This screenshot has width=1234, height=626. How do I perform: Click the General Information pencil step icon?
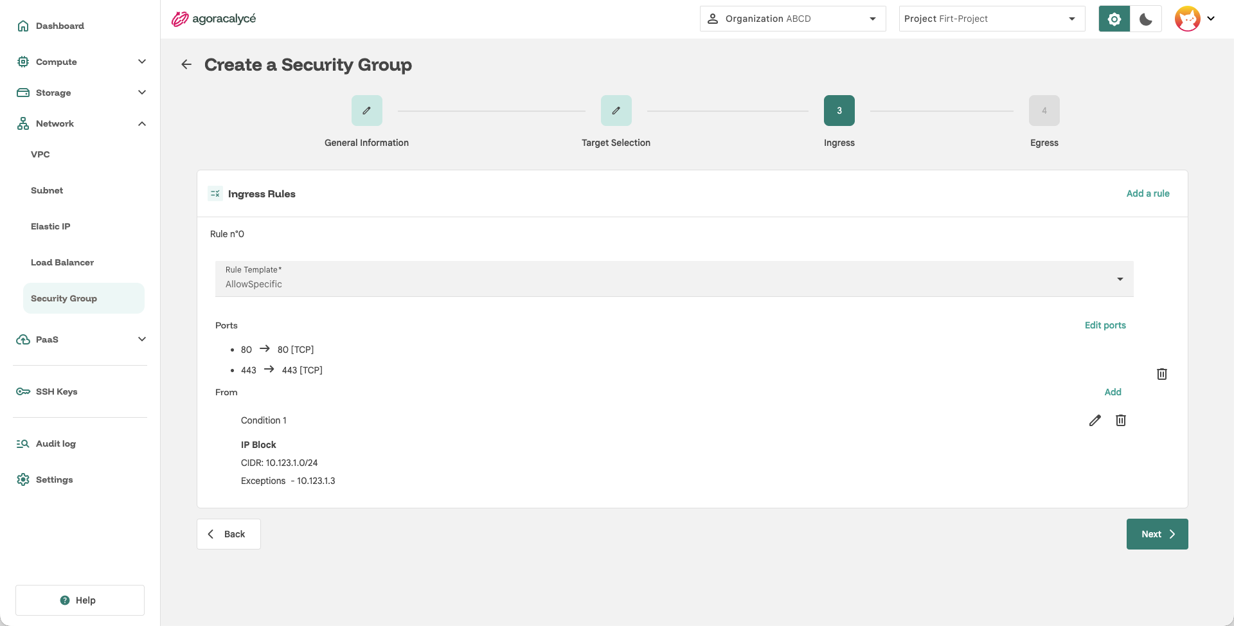pyautogui.click(x=367, y=111)
